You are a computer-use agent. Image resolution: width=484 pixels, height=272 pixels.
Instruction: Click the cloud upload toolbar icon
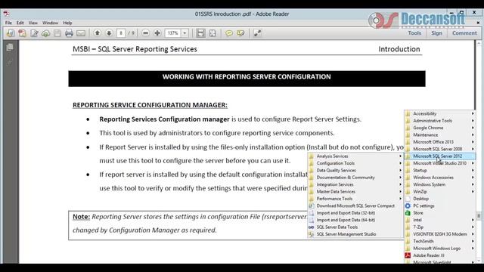point(45,33)
